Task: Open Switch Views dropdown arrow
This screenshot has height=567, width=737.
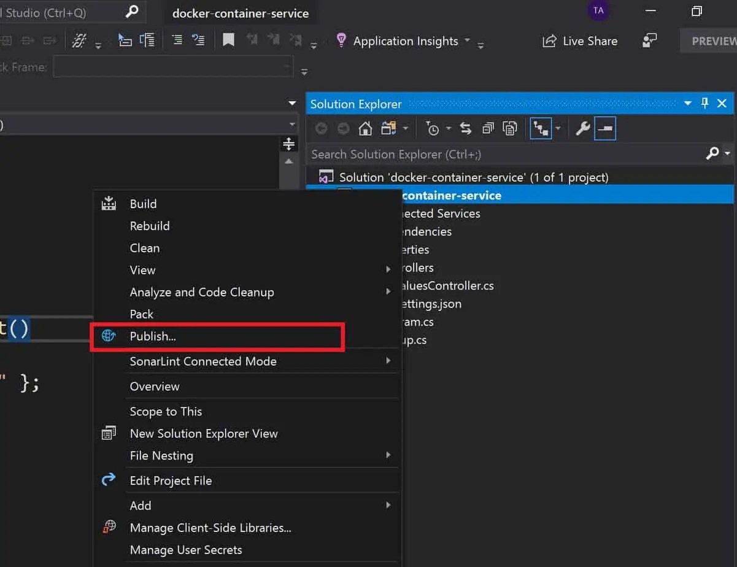Action: 406,129
